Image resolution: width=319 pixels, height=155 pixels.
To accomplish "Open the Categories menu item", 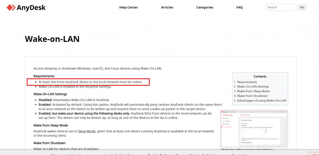I will tap(205, 7).
